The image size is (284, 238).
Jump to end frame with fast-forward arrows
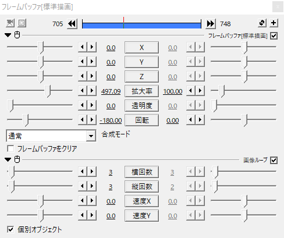point(211,24)
